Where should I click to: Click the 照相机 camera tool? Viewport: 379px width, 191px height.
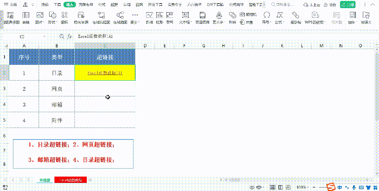(x=248, y=14)
